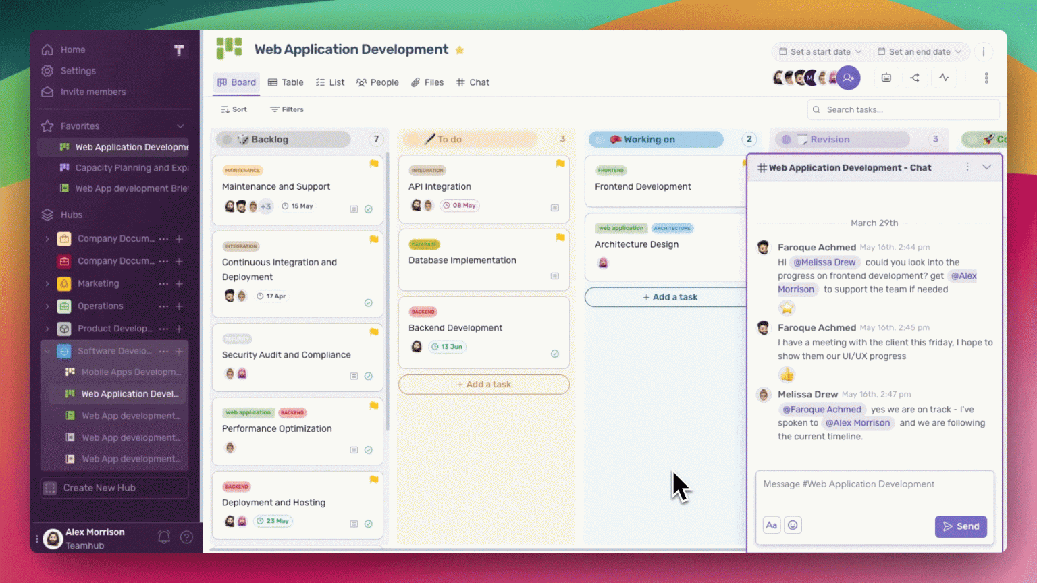Click the Send button in chat
This screenshot has height=583, width=1037.
[961, 526]
